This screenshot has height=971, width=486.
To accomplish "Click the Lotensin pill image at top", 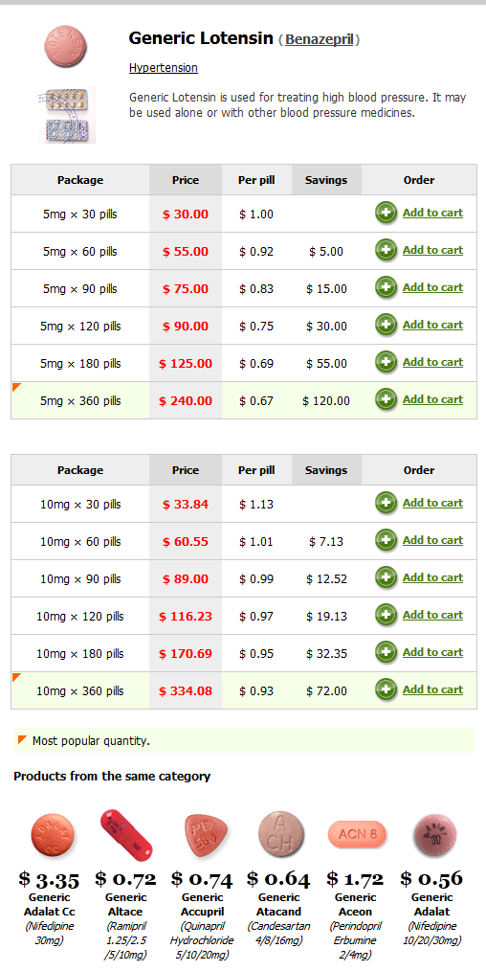I will (x=66, y=47).
